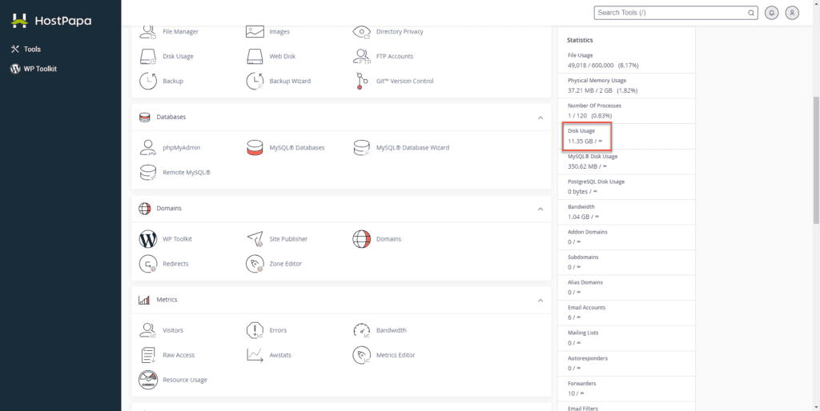This screenshot has height=411, width=820.
Task: Open the Disk Usage statistics link
Action: click(581, 130)
